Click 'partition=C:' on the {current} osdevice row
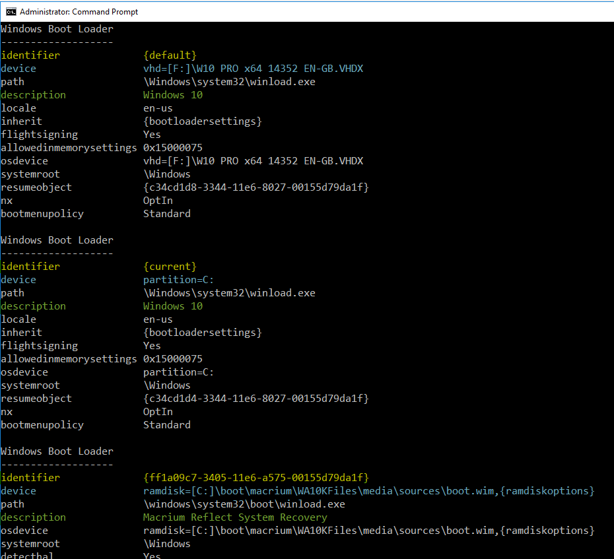Screen dimensions: 614x559 178,372
